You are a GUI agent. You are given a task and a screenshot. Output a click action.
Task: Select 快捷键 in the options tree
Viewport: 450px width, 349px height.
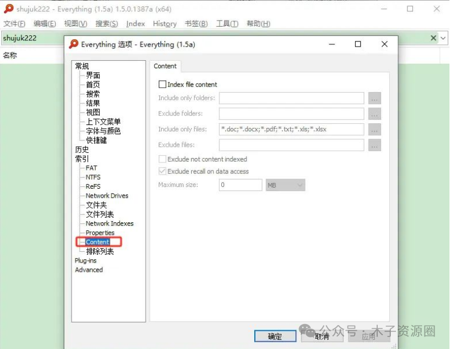[97, 140]
